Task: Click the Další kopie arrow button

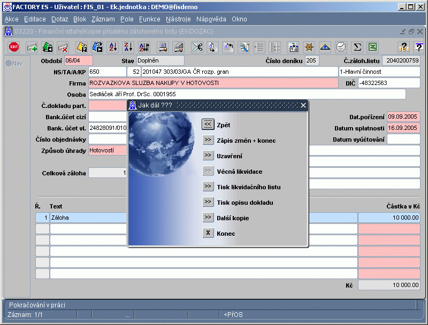Action: point(208,218)
